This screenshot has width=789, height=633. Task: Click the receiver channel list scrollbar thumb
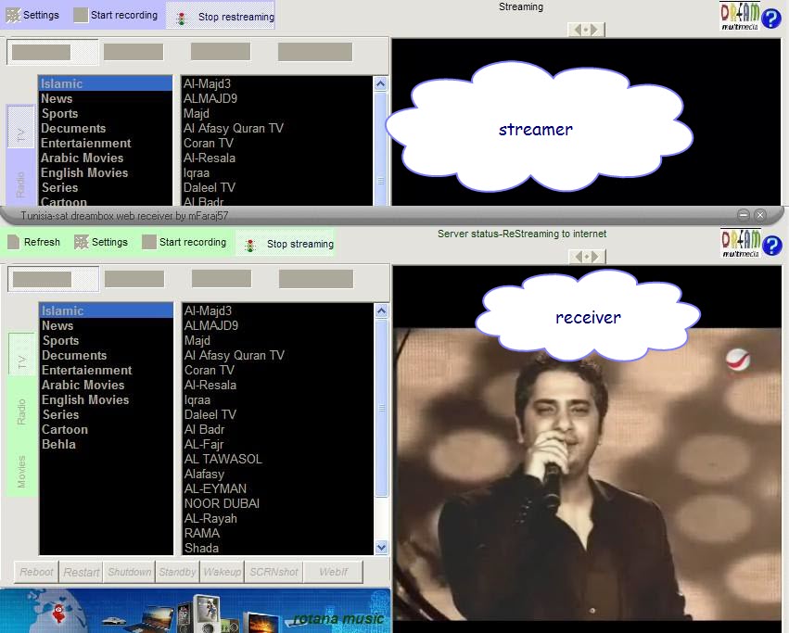[x=381, y=408]
